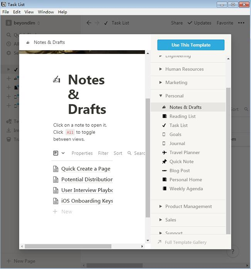Click the preview horizontal scrollbar thumb
Viewport: 251px width, 269px height.
pos(68,246)
